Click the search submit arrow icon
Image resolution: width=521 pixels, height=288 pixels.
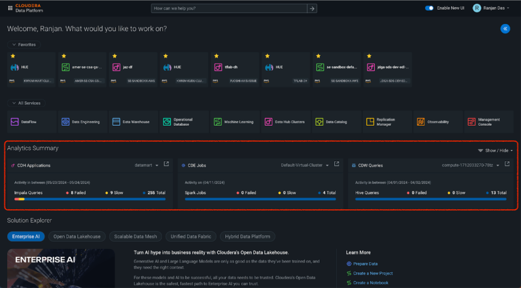click(312, 8)
